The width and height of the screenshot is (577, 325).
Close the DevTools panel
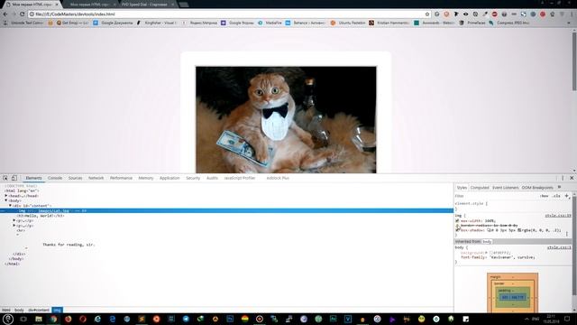[572, 178]
